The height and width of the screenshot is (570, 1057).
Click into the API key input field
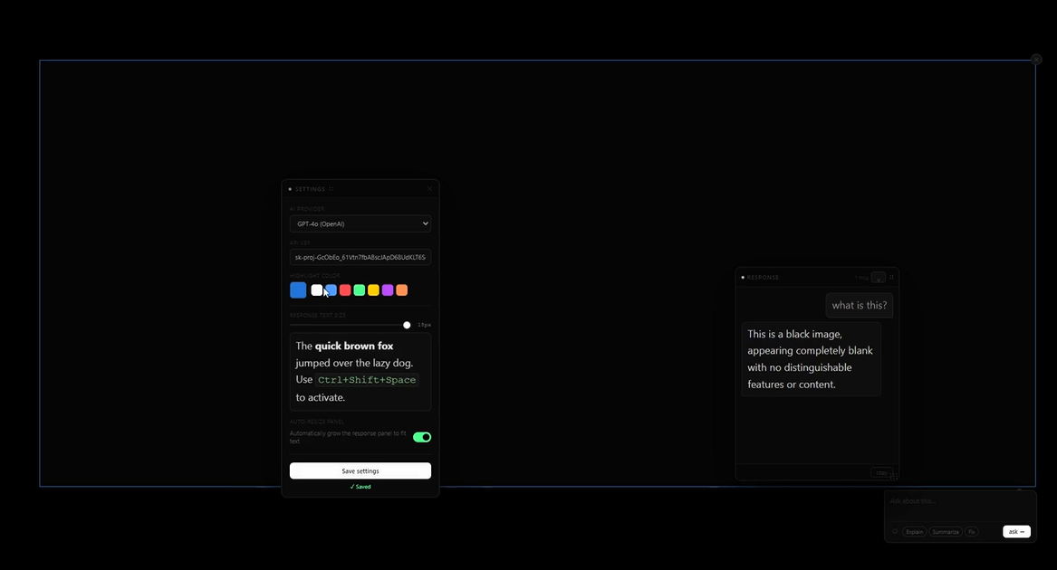[360, 257]
